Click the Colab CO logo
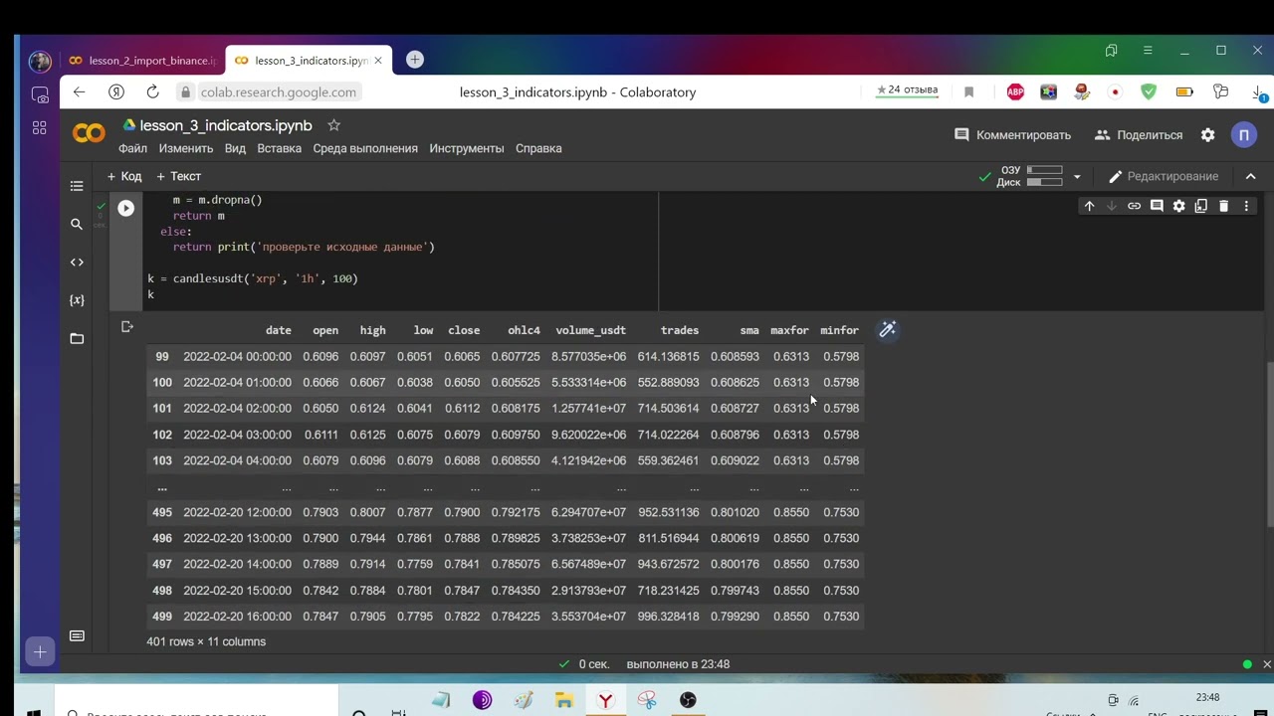The height and width of the screenshot is (716, 1274). [x=89, y=134]
